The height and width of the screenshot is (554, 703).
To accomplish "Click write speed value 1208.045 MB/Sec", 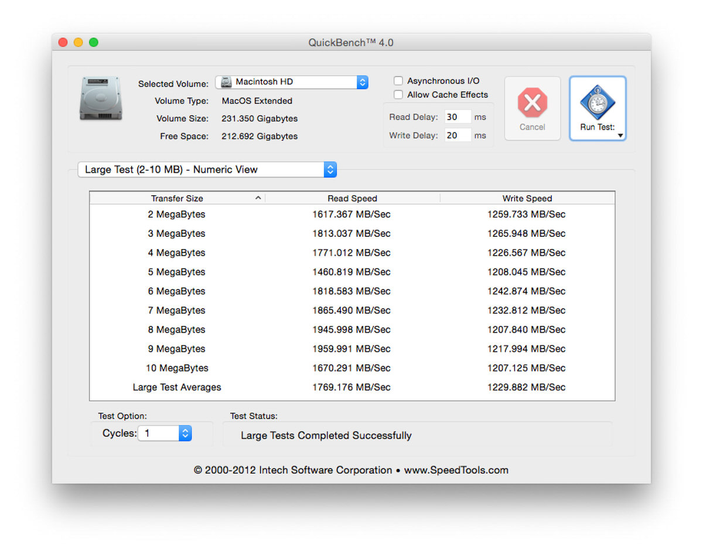I will [527, 272].
